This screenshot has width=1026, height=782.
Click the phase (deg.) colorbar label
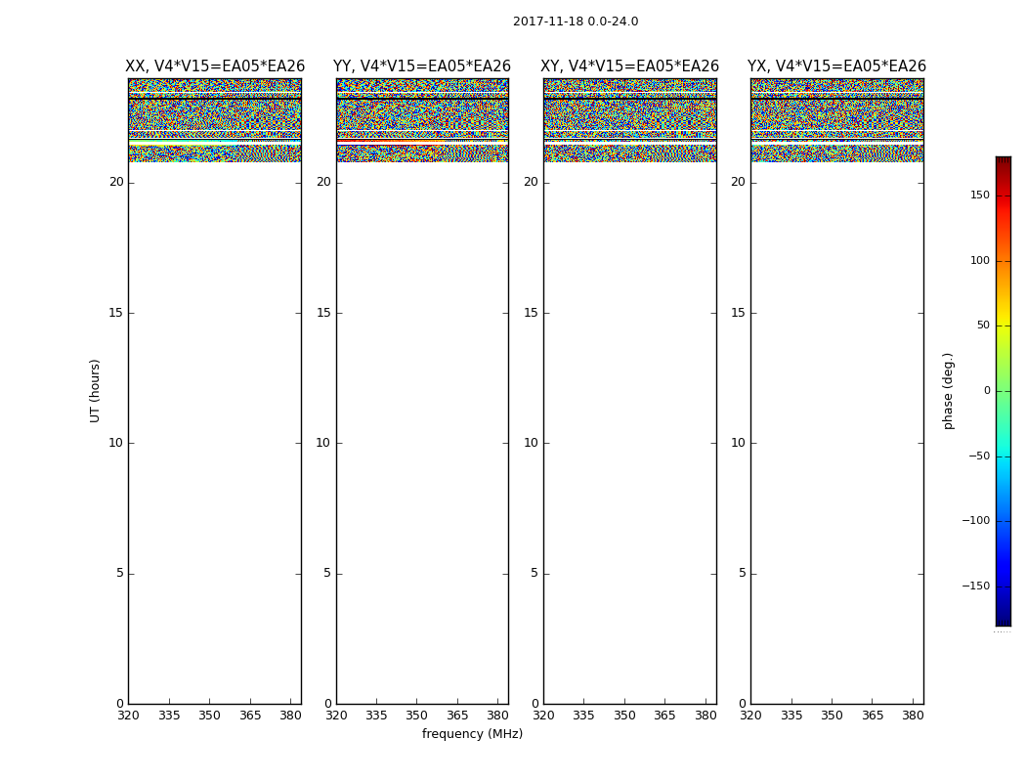(948, 391)
